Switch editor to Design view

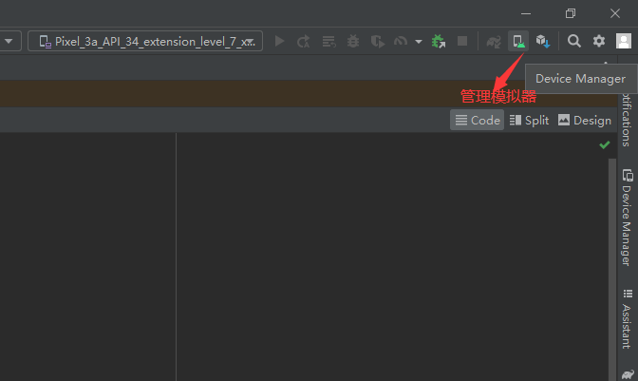584,120
